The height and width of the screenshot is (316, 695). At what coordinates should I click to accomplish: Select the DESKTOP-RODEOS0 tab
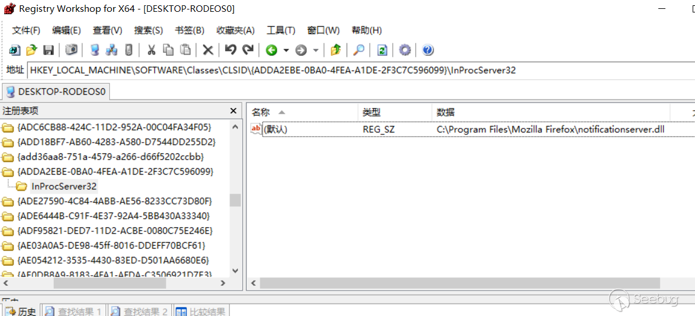tap(56, 92)
